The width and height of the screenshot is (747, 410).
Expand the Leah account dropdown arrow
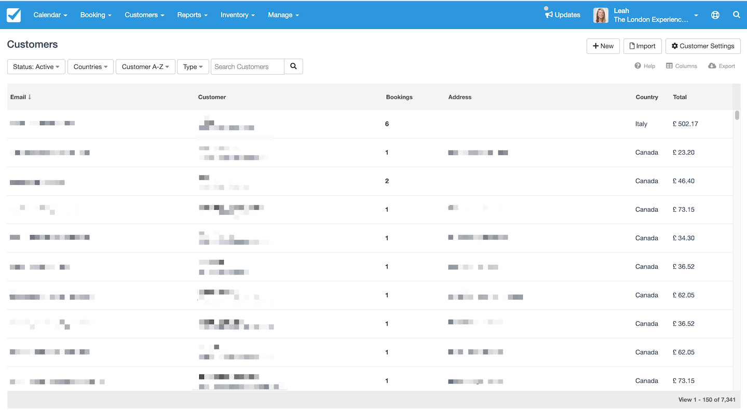click(696, 16)
